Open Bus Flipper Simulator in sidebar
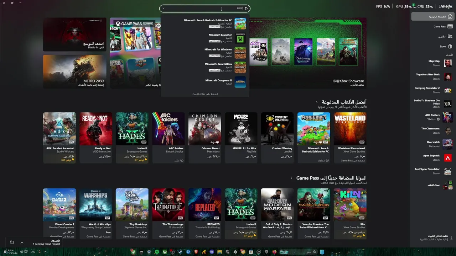This screenshot has width=456, height=256. tap(432, 171)
